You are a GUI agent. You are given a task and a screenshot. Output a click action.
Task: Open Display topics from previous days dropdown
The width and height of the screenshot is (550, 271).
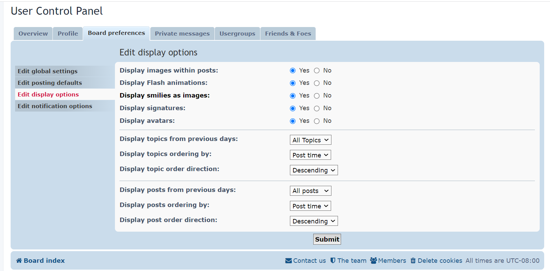[311, 140]
